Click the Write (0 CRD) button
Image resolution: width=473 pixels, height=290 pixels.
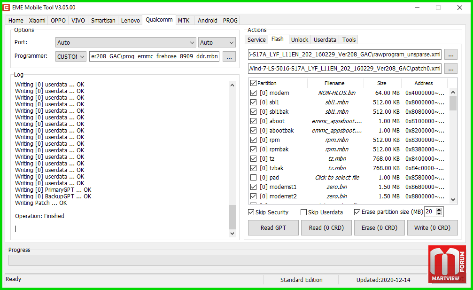(x=432, y=228)
